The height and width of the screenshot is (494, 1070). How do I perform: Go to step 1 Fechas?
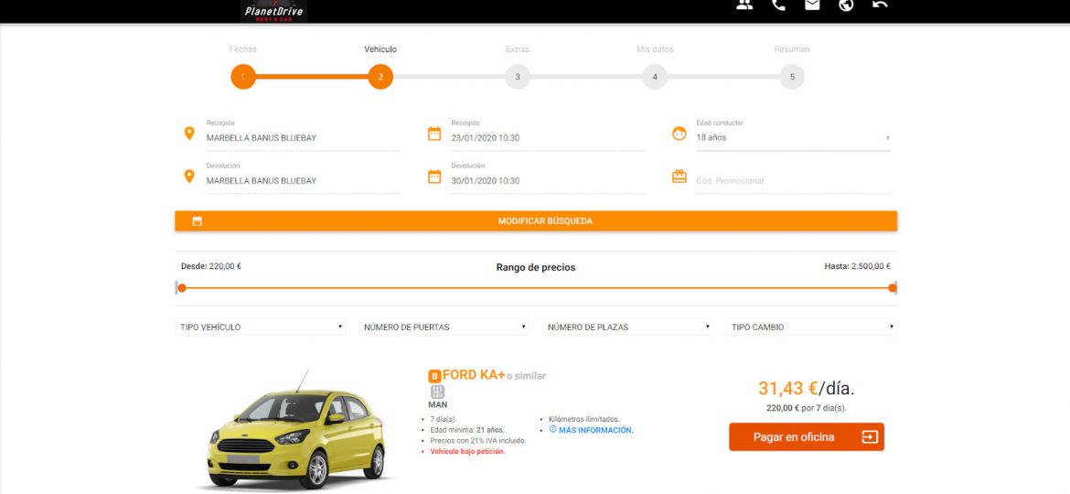(x=243, y=77)
